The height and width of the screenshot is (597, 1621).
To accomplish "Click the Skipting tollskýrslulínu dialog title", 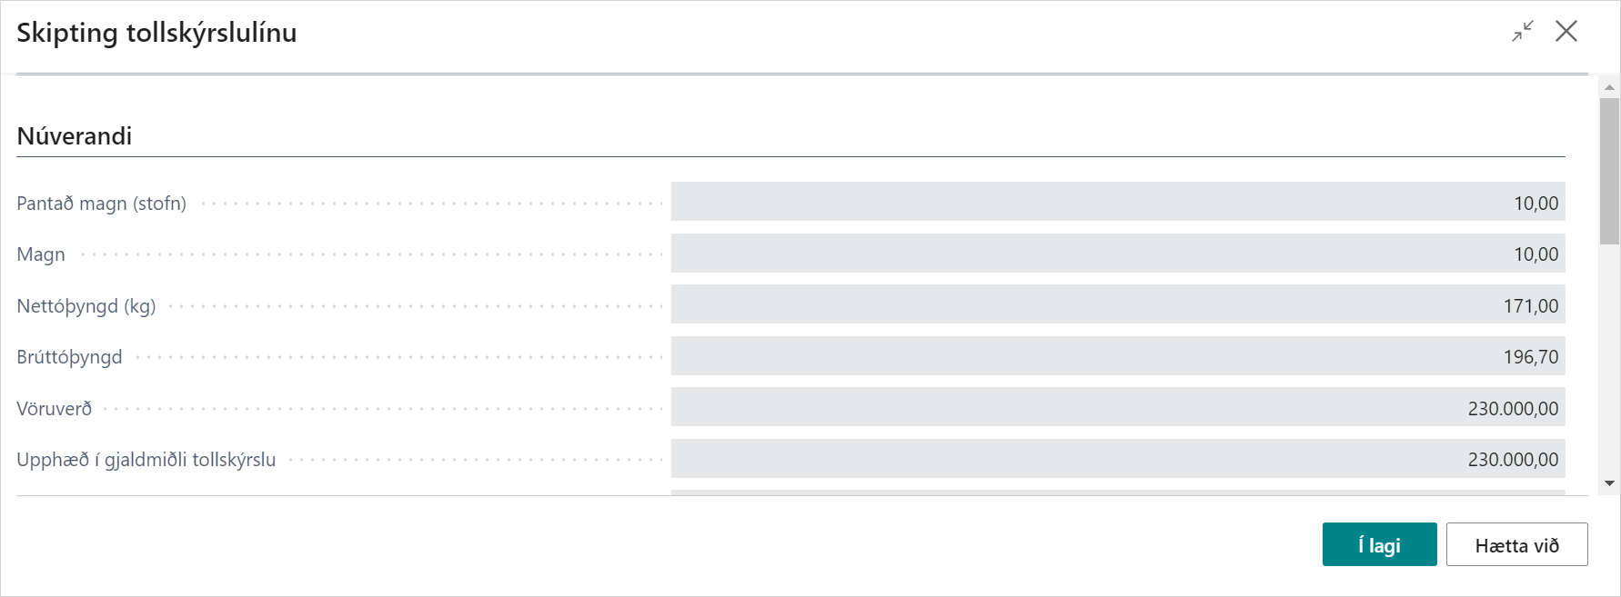I will [156, 33].
